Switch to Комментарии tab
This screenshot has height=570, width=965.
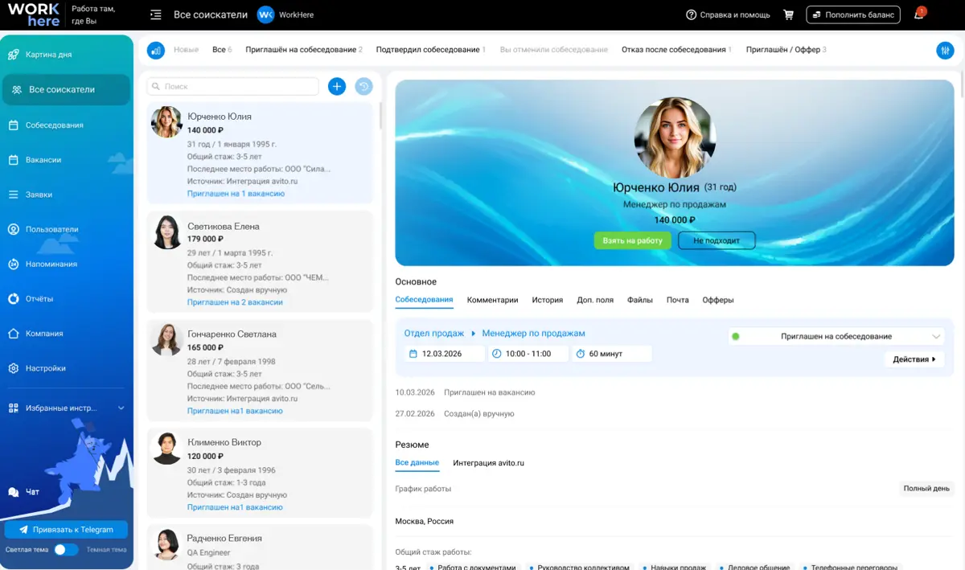pos(492,300)
